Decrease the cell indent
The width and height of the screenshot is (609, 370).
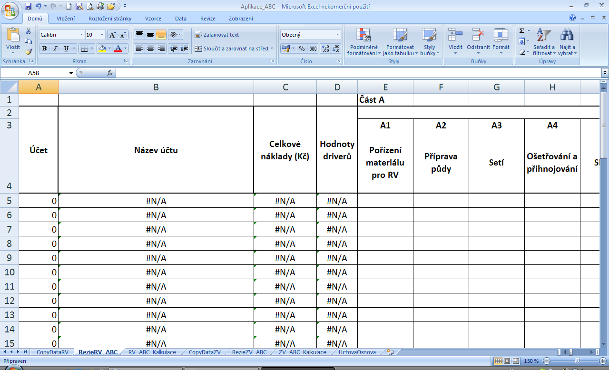click(x=173, y=48)
